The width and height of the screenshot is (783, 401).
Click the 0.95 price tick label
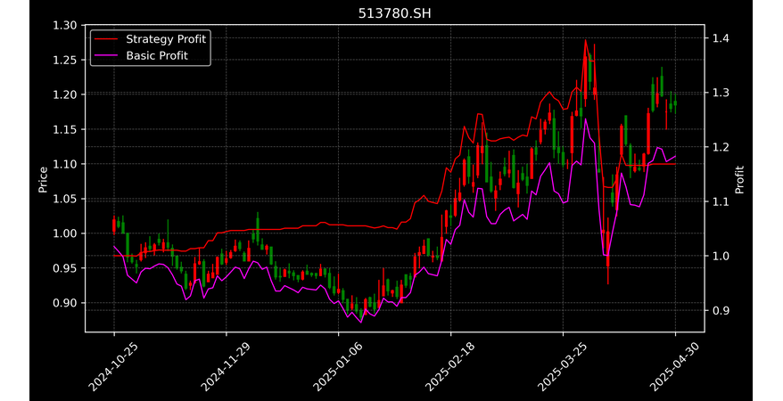point(65,268)
